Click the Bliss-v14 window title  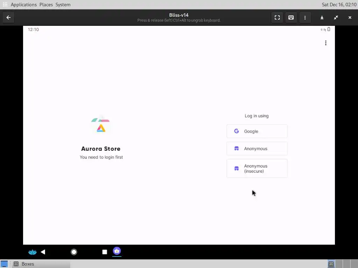179,15
